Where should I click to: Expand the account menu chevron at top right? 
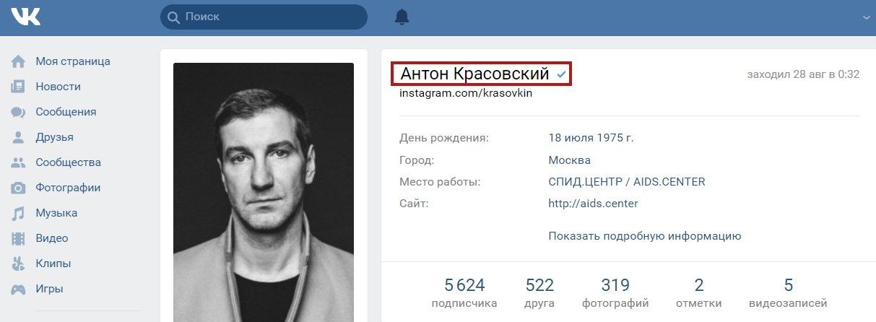pyautogui.click(x=866, y=17)
